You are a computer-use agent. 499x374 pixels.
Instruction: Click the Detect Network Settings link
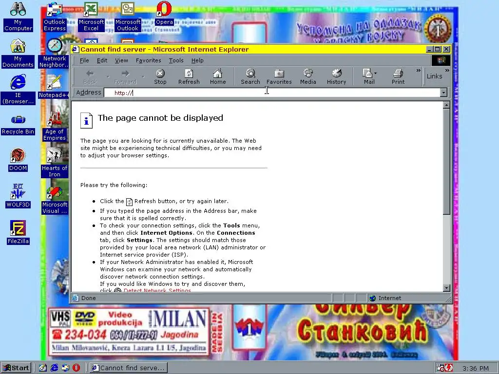[157, 290]
